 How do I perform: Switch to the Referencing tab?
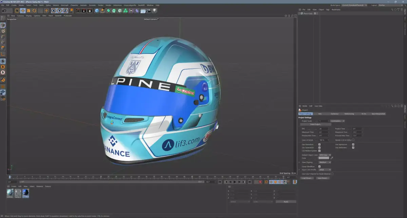tap(349, 114)
